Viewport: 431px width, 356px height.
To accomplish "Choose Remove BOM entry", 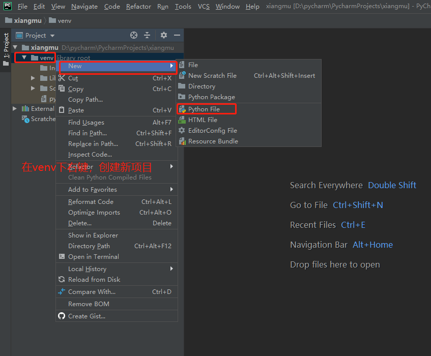I will pos(117,304).
